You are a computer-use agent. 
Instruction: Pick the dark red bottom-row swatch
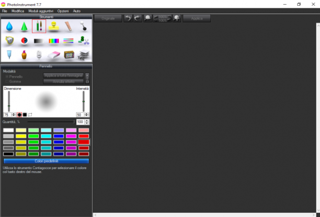pos(84,154)
